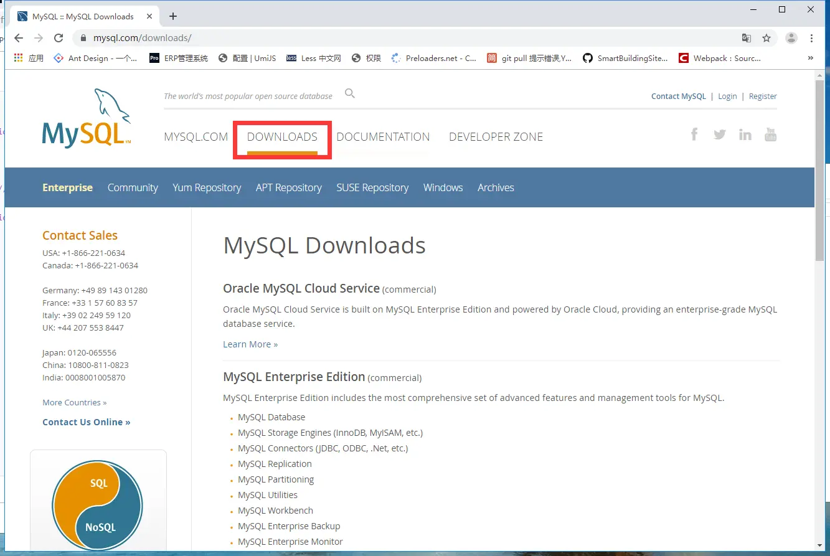Open the git pull 提示错误 bookmark
Screen dimensions: 830x556
click(x=529, y=58)
